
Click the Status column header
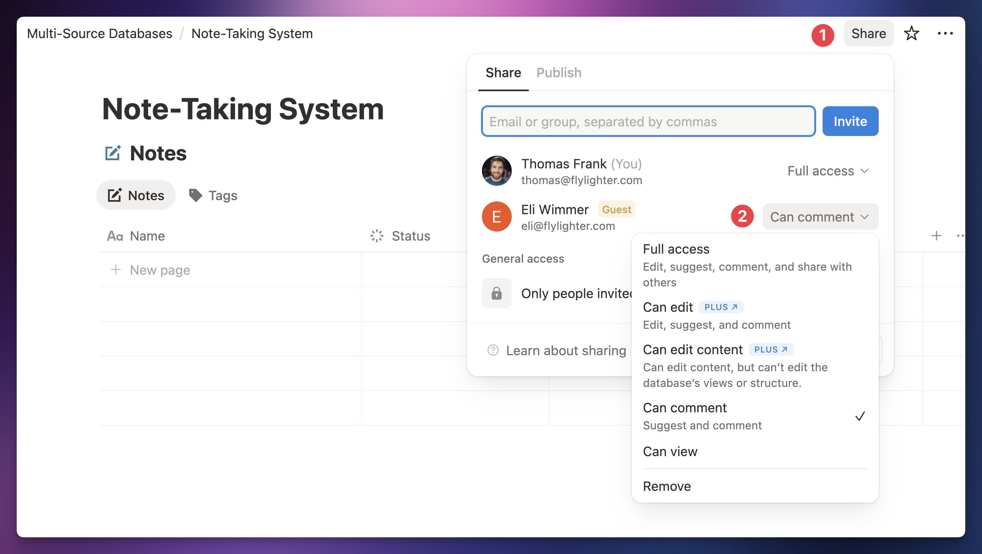(400, 236)
